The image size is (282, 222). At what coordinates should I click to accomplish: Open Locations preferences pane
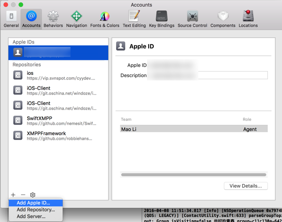(248, 19)
